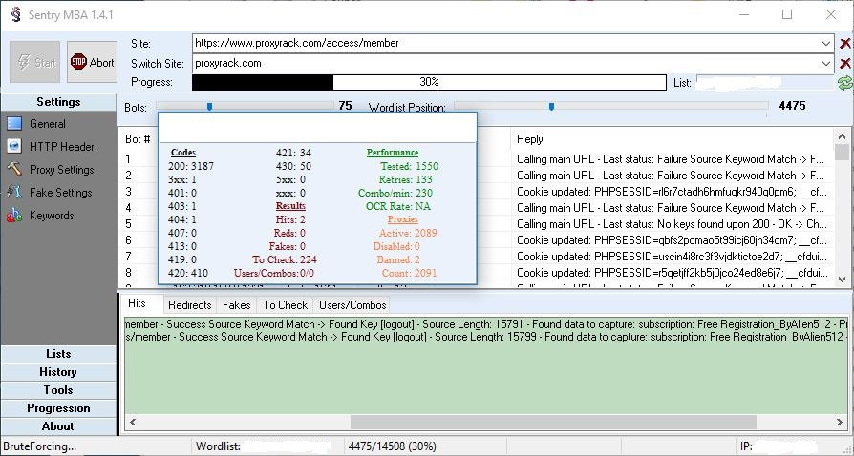Click hit line with Source Length 15791
Viewport: 854px width, 456px height.
pyautogui.click(x=486, y=324)
